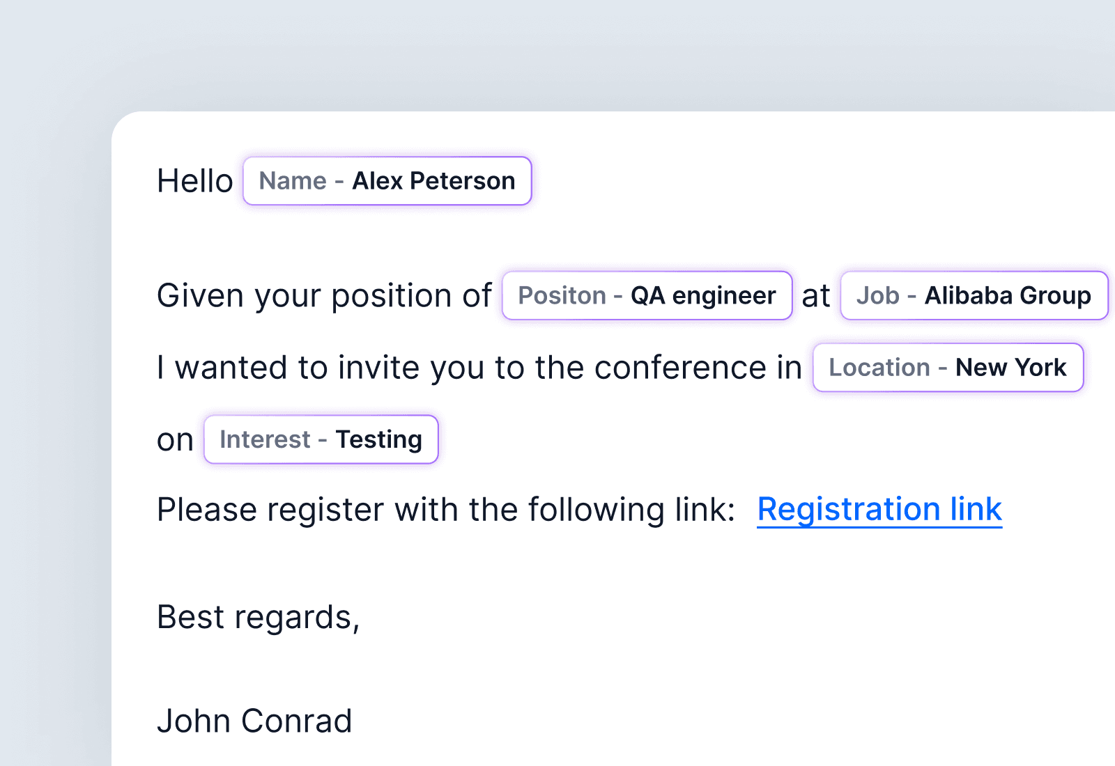
Task: Click the 'Alibaba Group' job value
Action: click(1008, 296)
